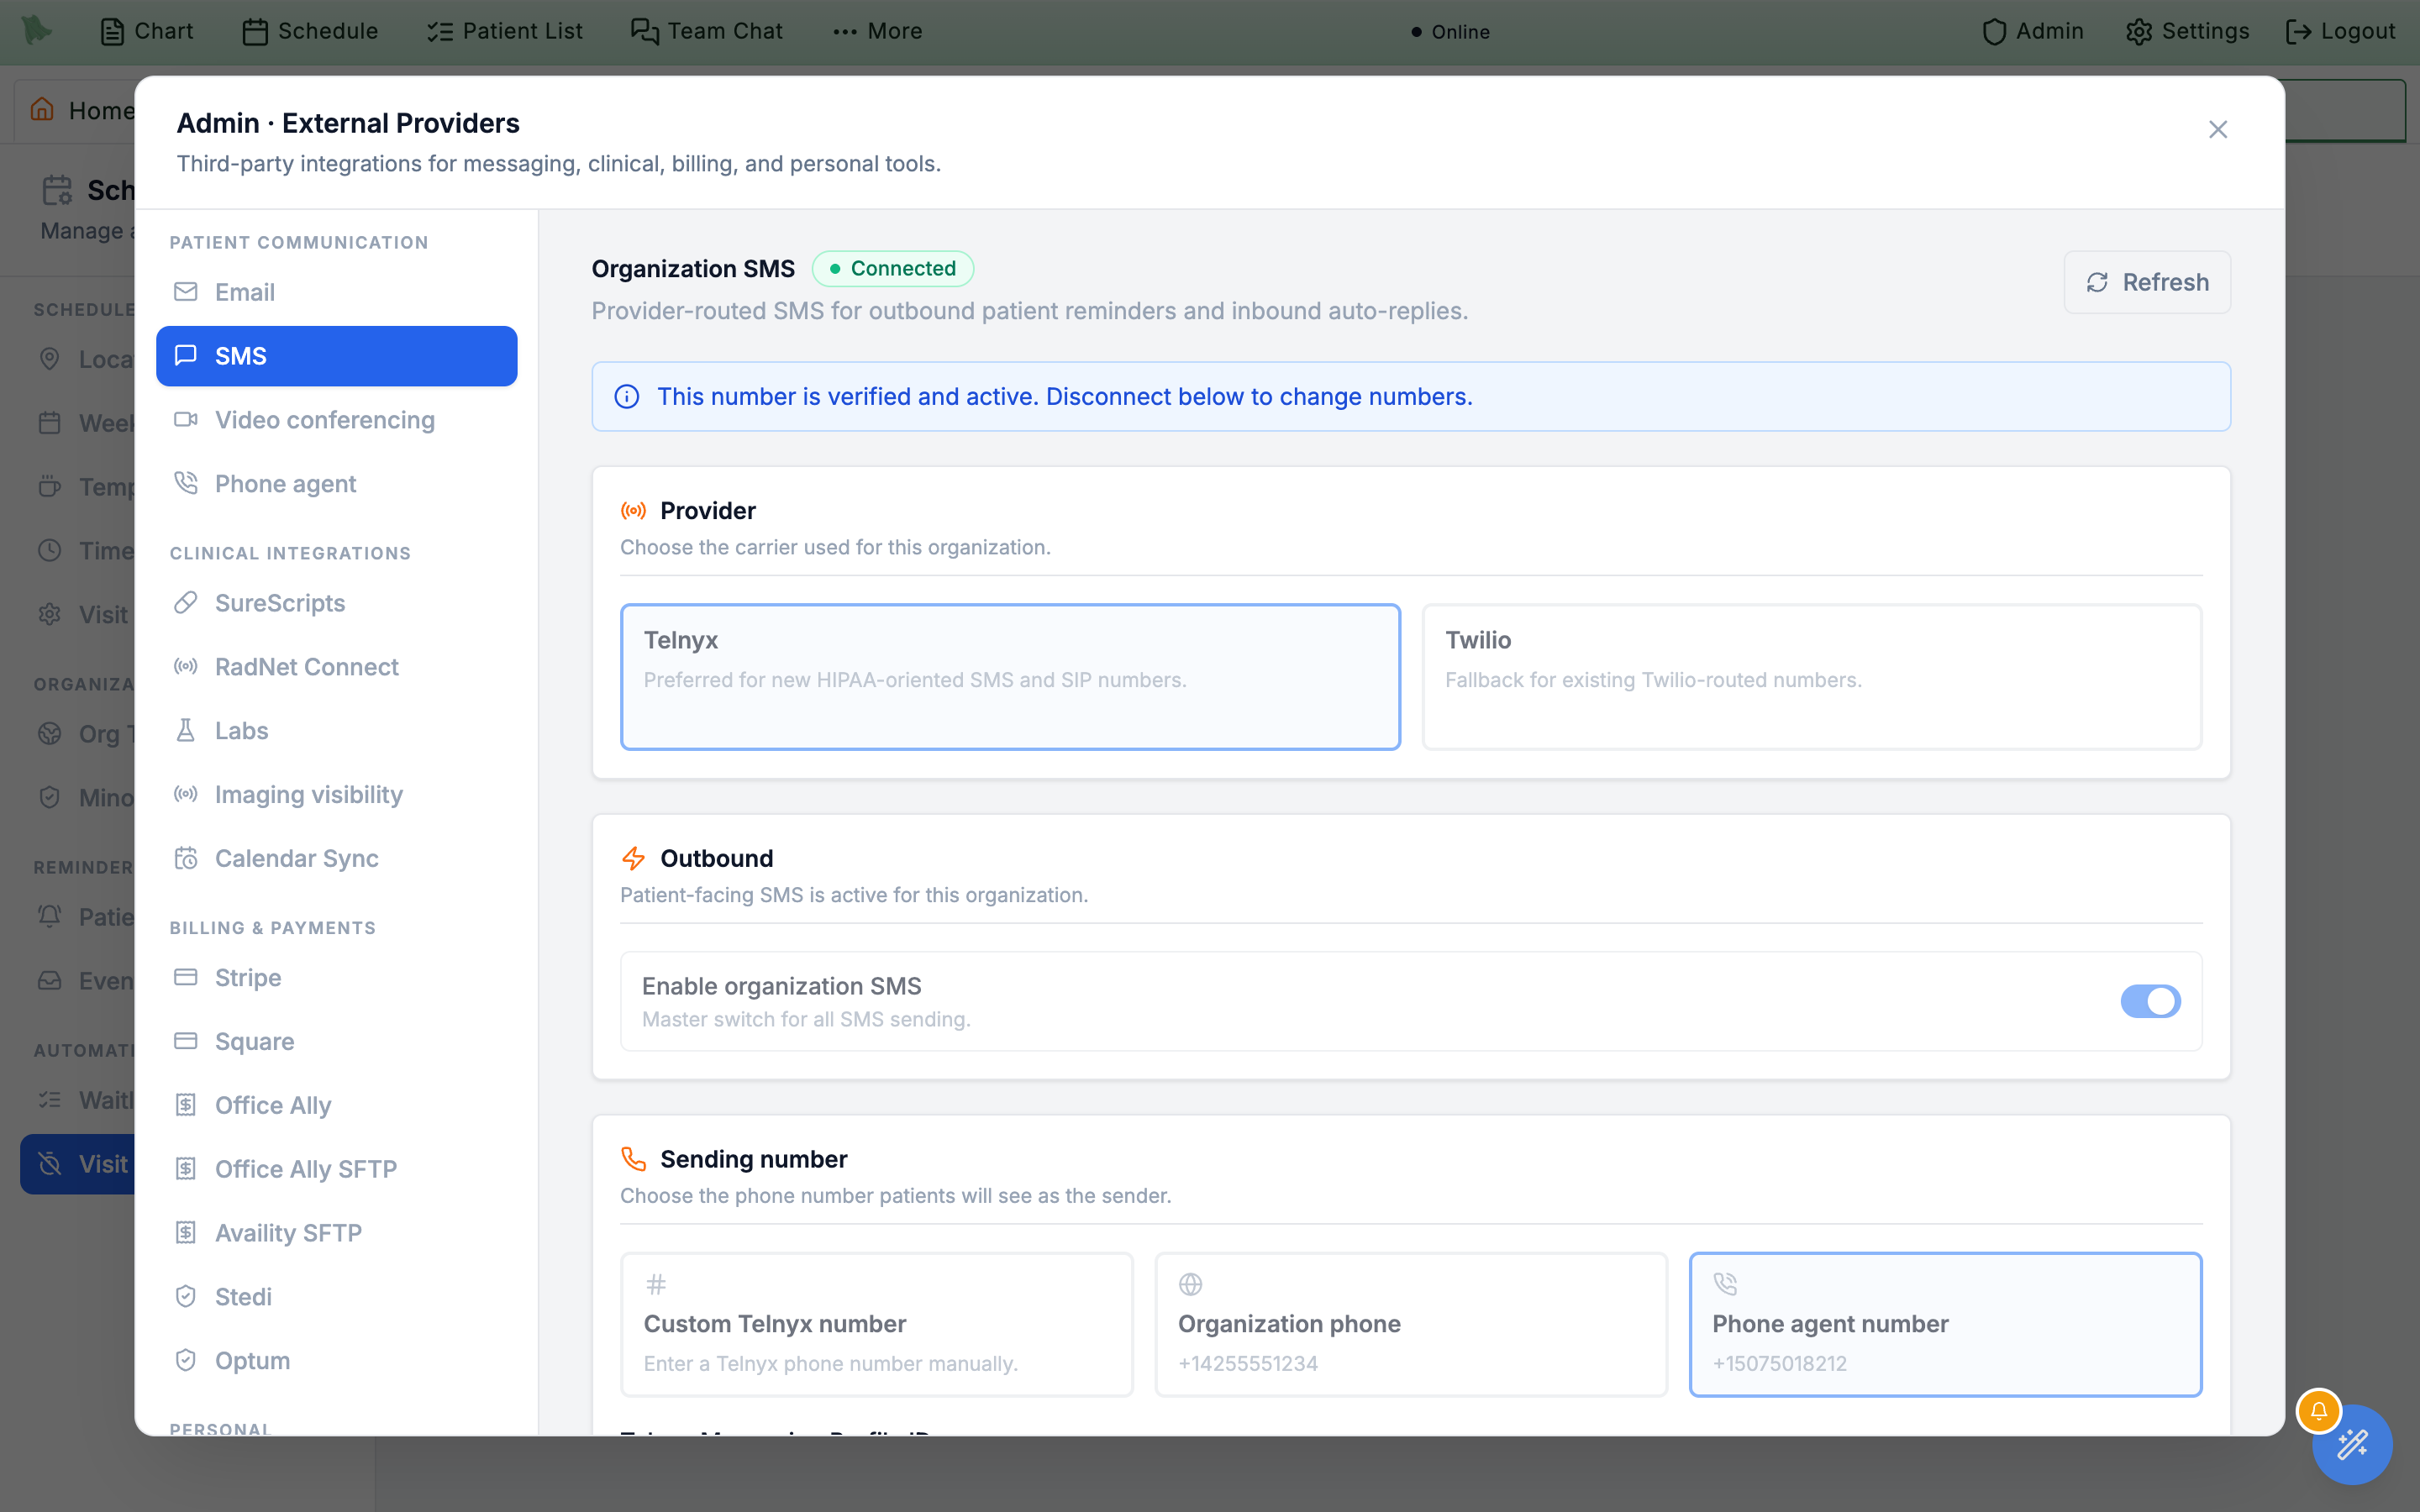
Task: Close the External Providers dialog
Action: (x=2218, y=129)
